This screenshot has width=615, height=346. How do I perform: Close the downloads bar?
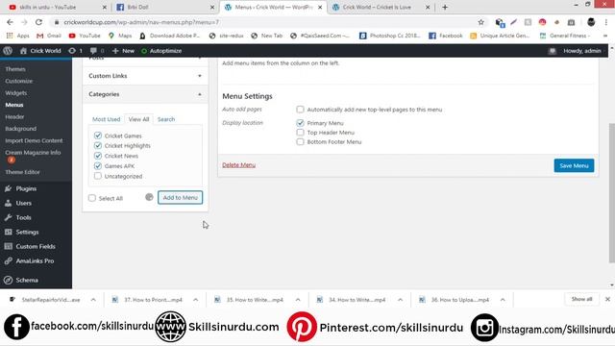click(x=607, y=299)
